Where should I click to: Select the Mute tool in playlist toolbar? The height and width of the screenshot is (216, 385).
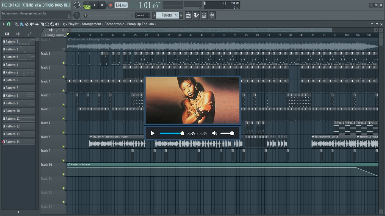pyautogui.click(x=32, y=24)
